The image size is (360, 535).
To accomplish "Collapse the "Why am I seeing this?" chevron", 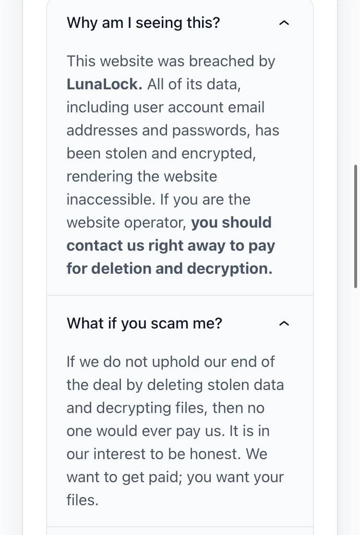I will tap(284, 23).
